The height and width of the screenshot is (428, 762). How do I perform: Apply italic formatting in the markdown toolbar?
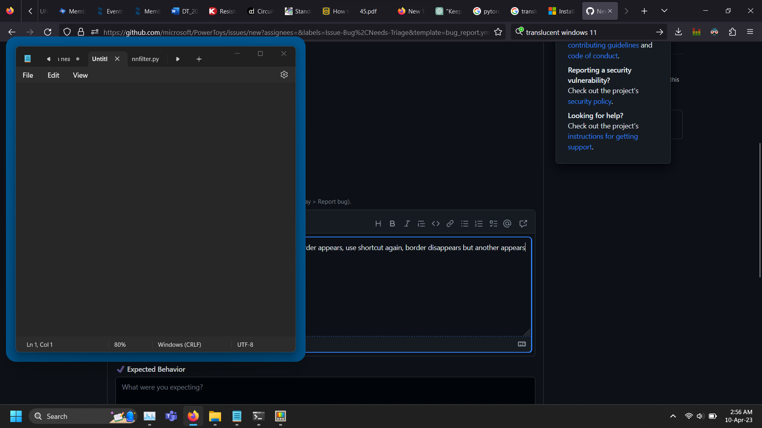pos(407,224)
